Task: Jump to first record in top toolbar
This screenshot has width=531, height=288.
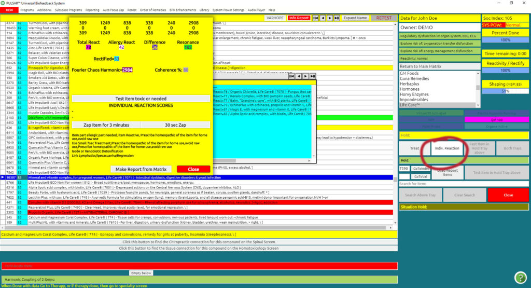Action: 315,18
